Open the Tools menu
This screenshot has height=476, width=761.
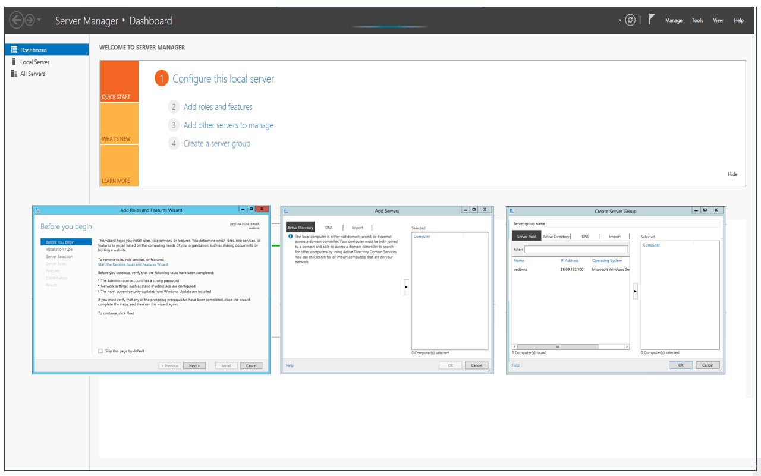697,20
